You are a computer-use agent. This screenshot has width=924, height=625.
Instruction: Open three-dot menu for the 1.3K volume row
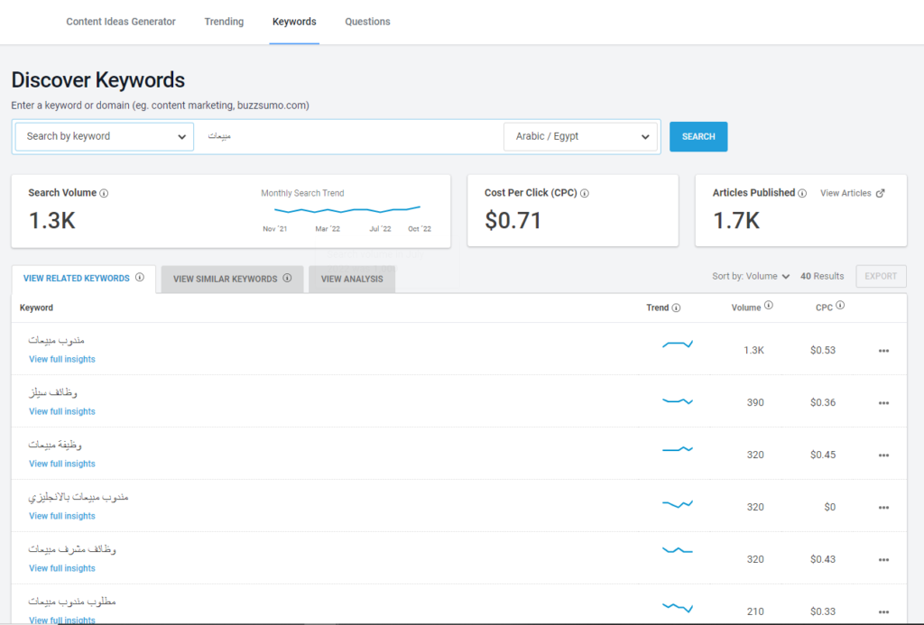[883, 351]
